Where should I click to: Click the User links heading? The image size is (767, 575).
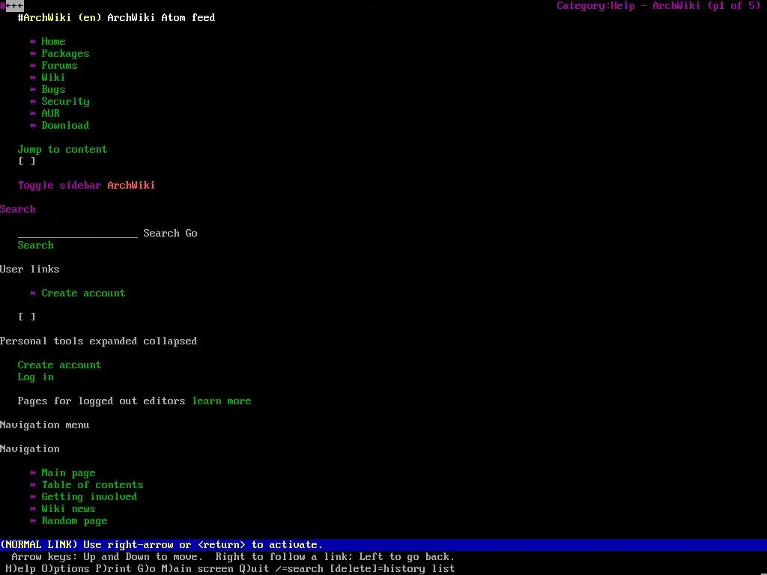(x=30, y=270)
